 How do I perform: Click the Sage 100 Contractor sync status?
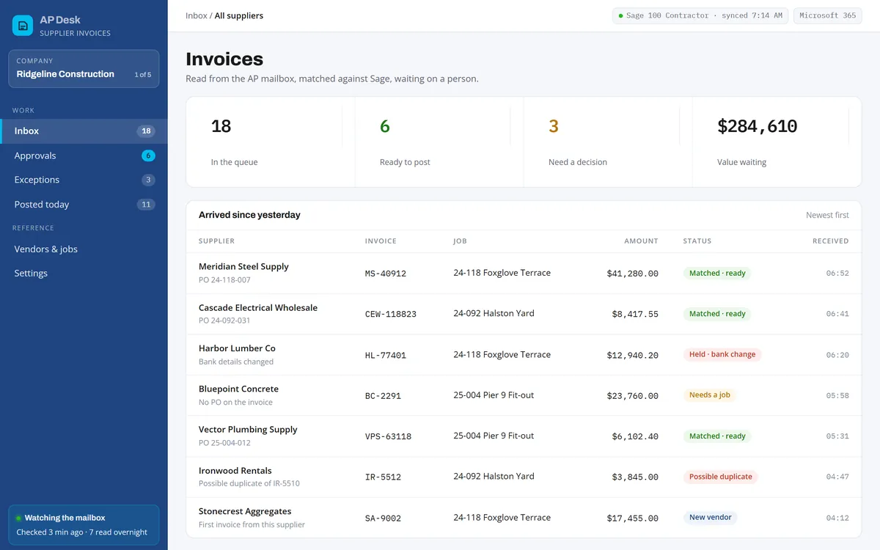[700, 15]
